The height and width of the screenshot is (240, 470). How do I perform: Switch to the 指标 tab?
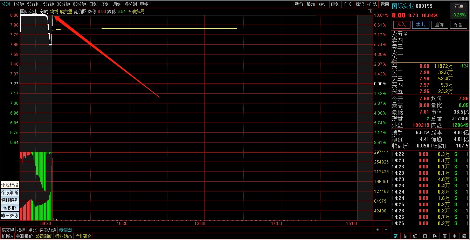pyautogui.click(x=21, y=230)
